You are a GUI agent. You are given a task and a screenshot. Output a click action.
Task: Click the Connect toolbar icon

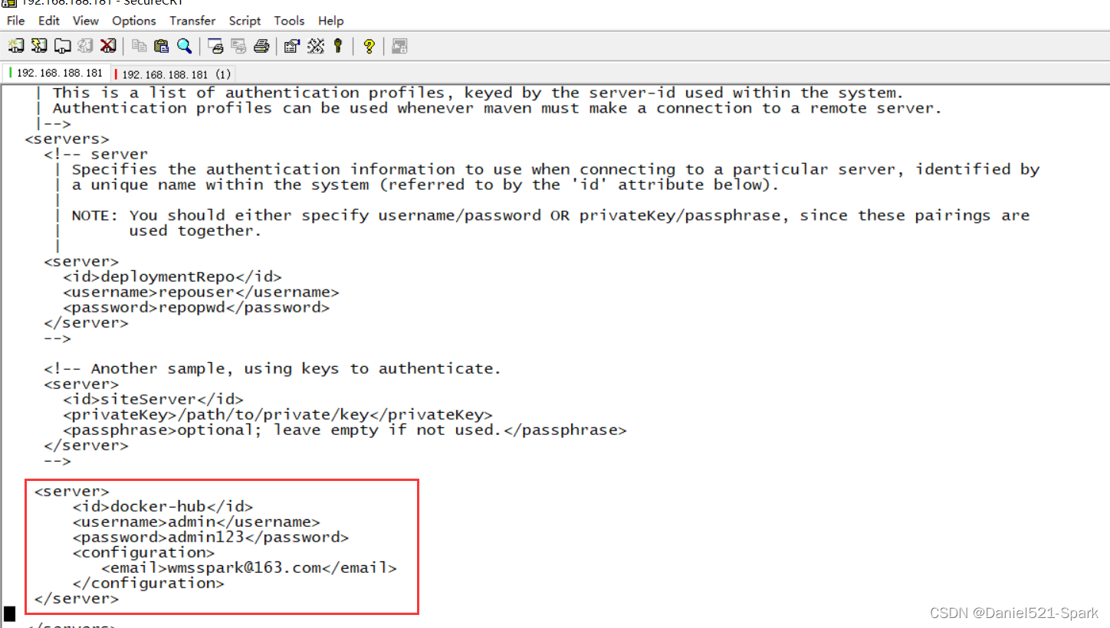click(x=16, y=46)
